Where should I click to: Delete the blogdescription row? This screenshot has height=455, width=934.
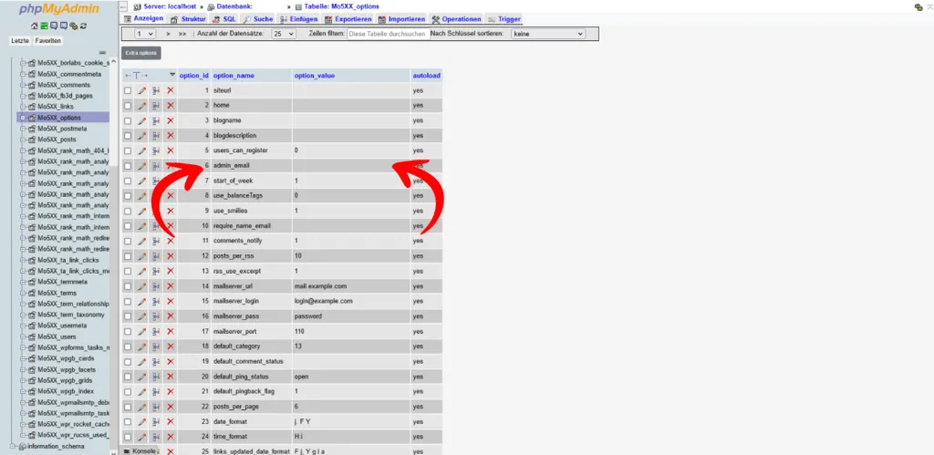pyautogui.click(x=171, y=136)
